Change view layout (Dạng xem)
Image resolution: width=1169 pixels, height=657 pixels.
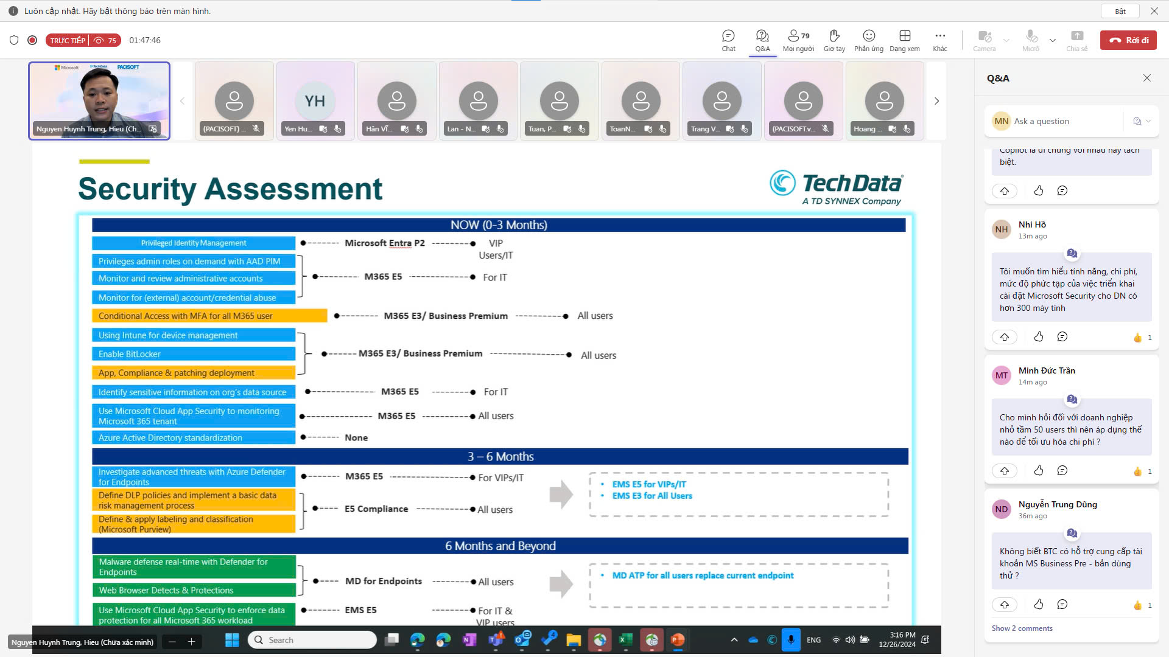pyautogui.click(x=905, y=40)
